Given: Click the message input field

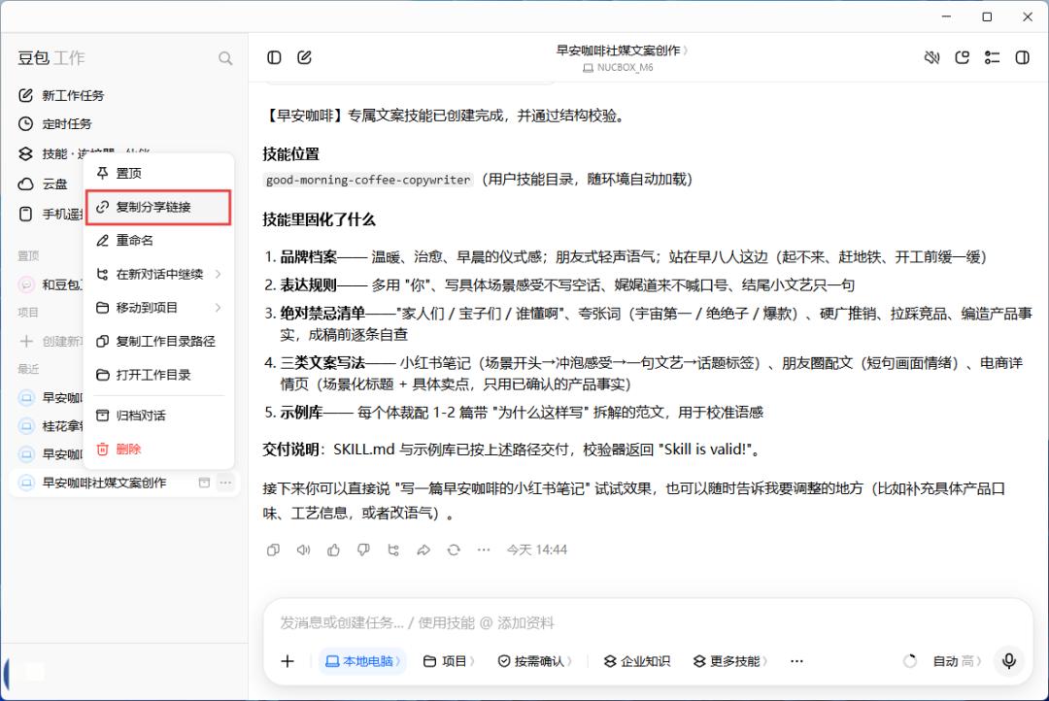Looking at the screenshot, I should click(648, 622).
